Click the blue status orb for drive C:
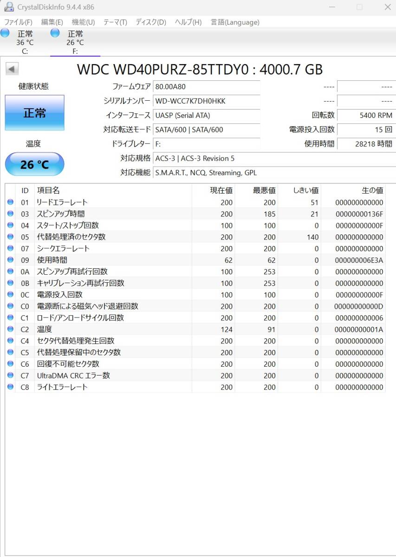Viewport: 396px width, 557px height. [5, 32]
